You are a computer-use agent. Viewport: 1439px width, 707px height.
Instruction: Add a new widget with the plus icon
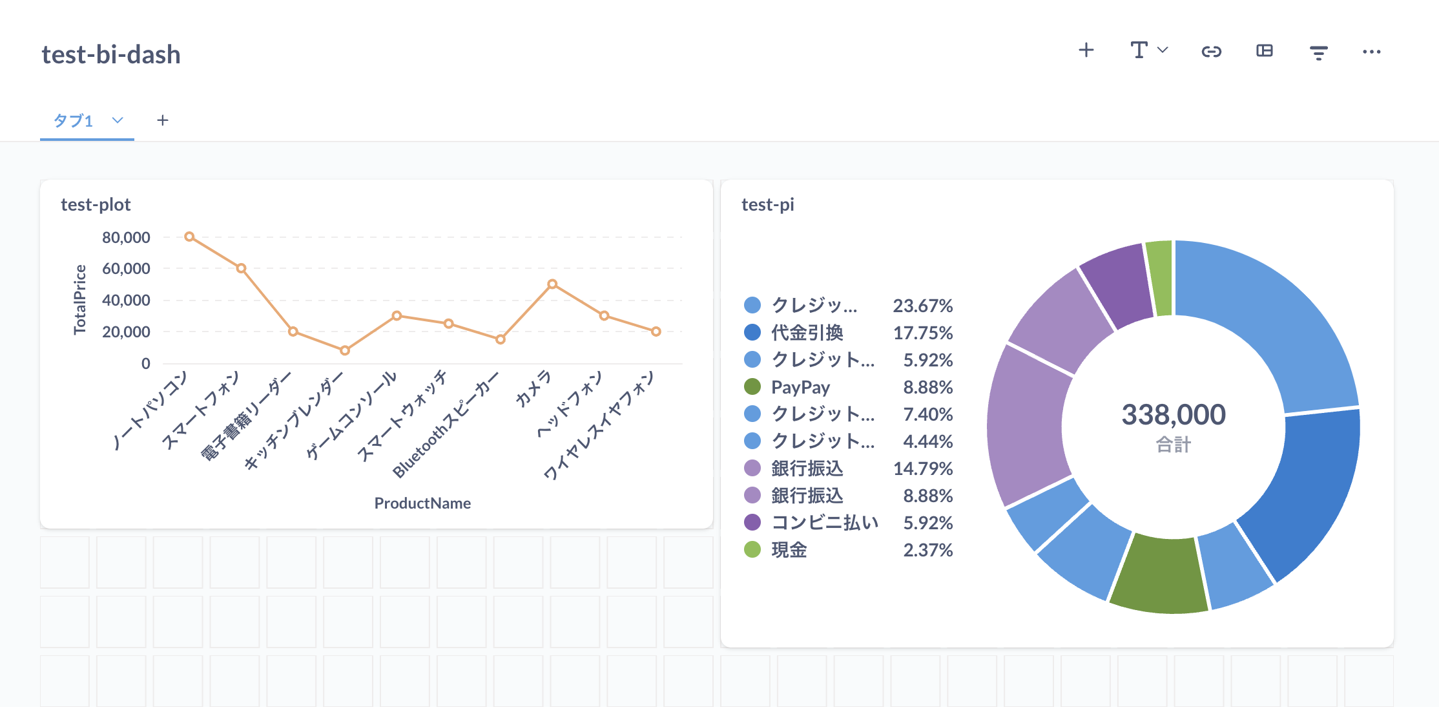point(1086,50)
